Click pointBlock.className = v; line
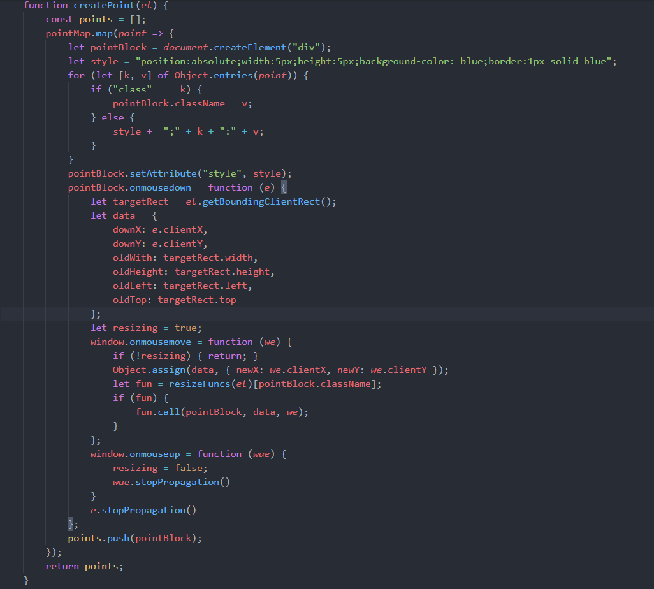 182,103
